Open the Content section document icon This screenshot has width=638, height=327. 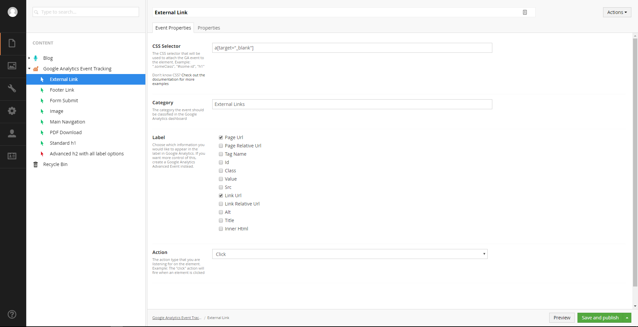coord(12,43)
